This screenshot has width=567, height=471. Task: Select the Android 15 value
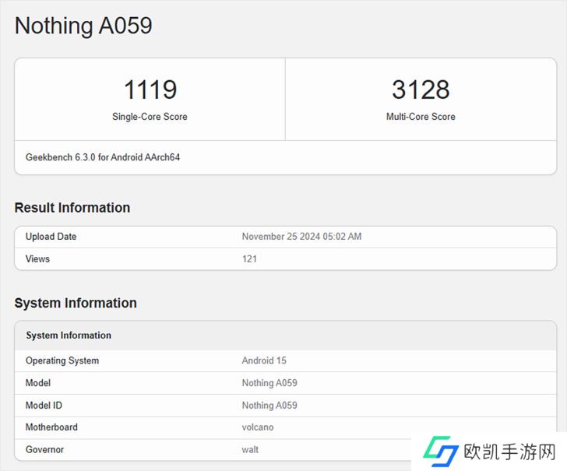pyautogui.click(x=264, y=361)
